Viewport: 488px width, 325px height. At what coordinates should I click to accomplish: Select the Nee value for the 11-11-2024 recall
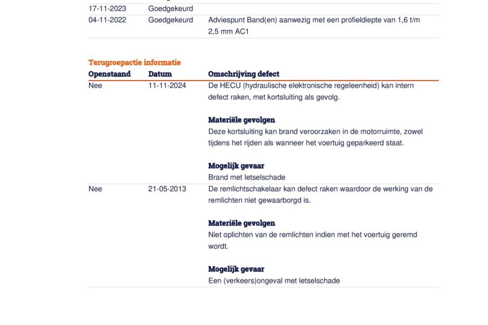95,86
